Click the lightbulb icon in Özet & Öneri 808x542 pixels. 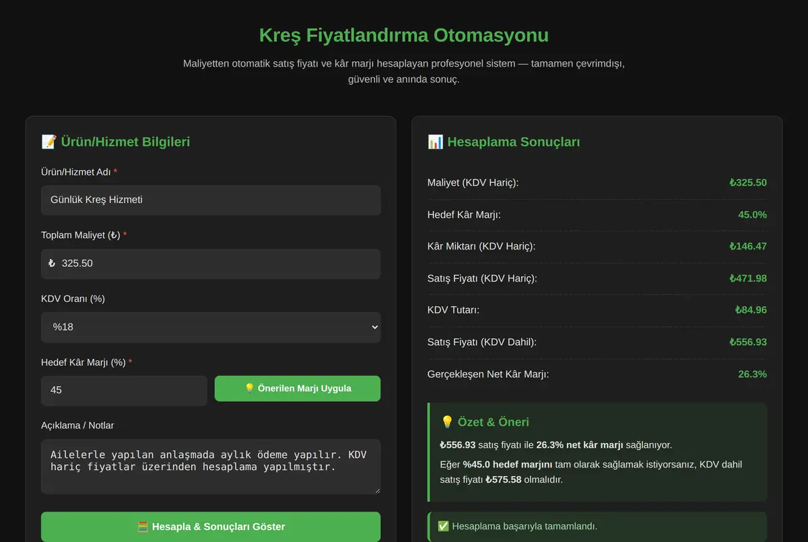click(447, 422)
